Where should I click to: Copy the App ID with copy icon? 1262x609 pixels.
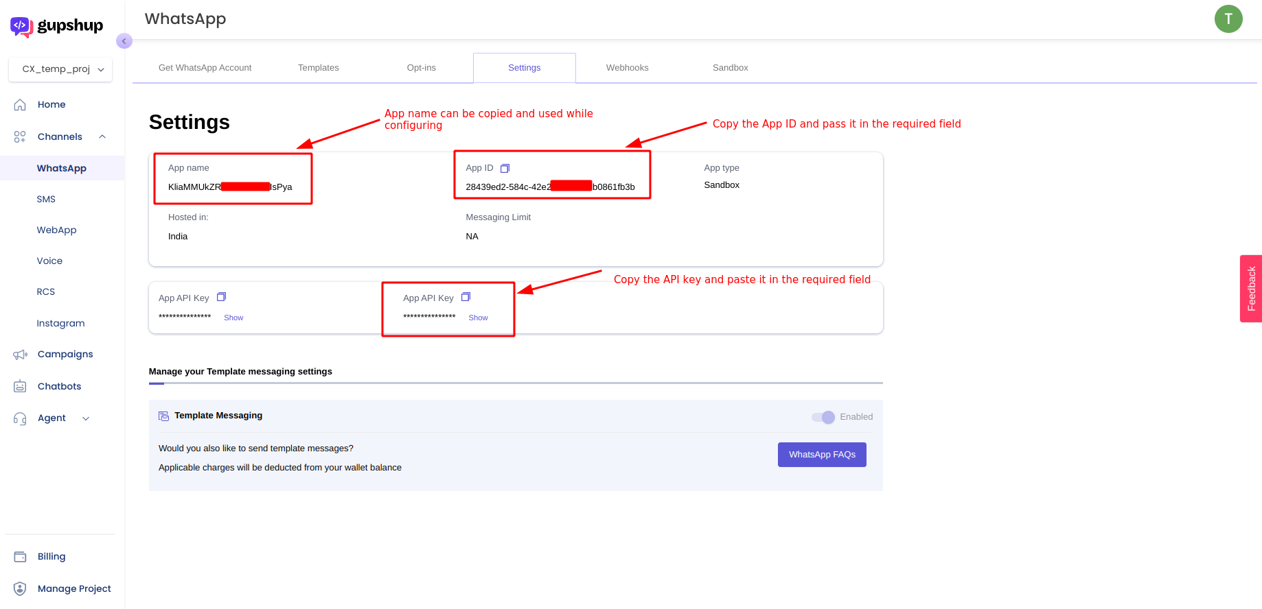505,168
